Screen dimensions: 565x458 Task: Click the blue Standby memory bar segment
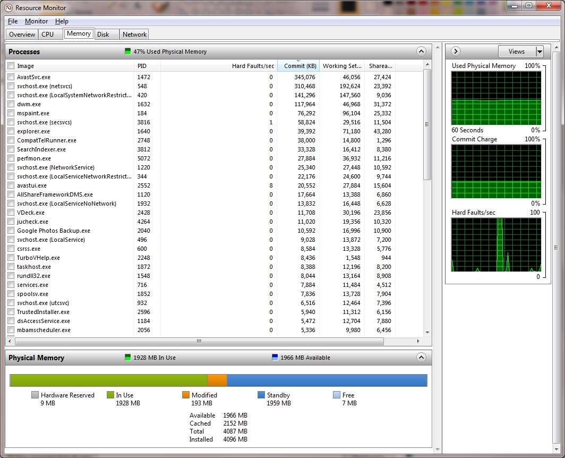point(327,380)
